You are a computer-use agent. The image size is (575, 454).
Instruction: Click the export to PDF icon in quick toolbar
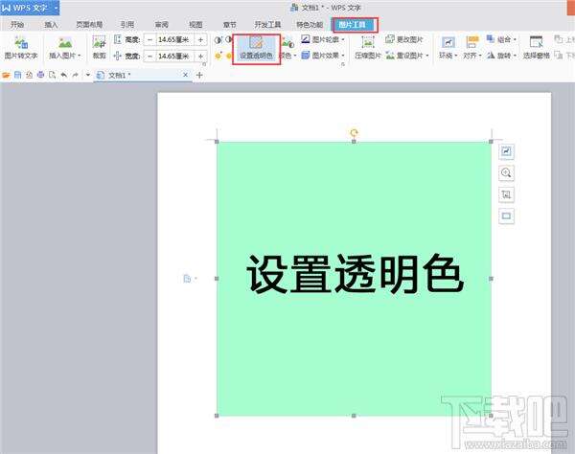(x=29, y=75)
